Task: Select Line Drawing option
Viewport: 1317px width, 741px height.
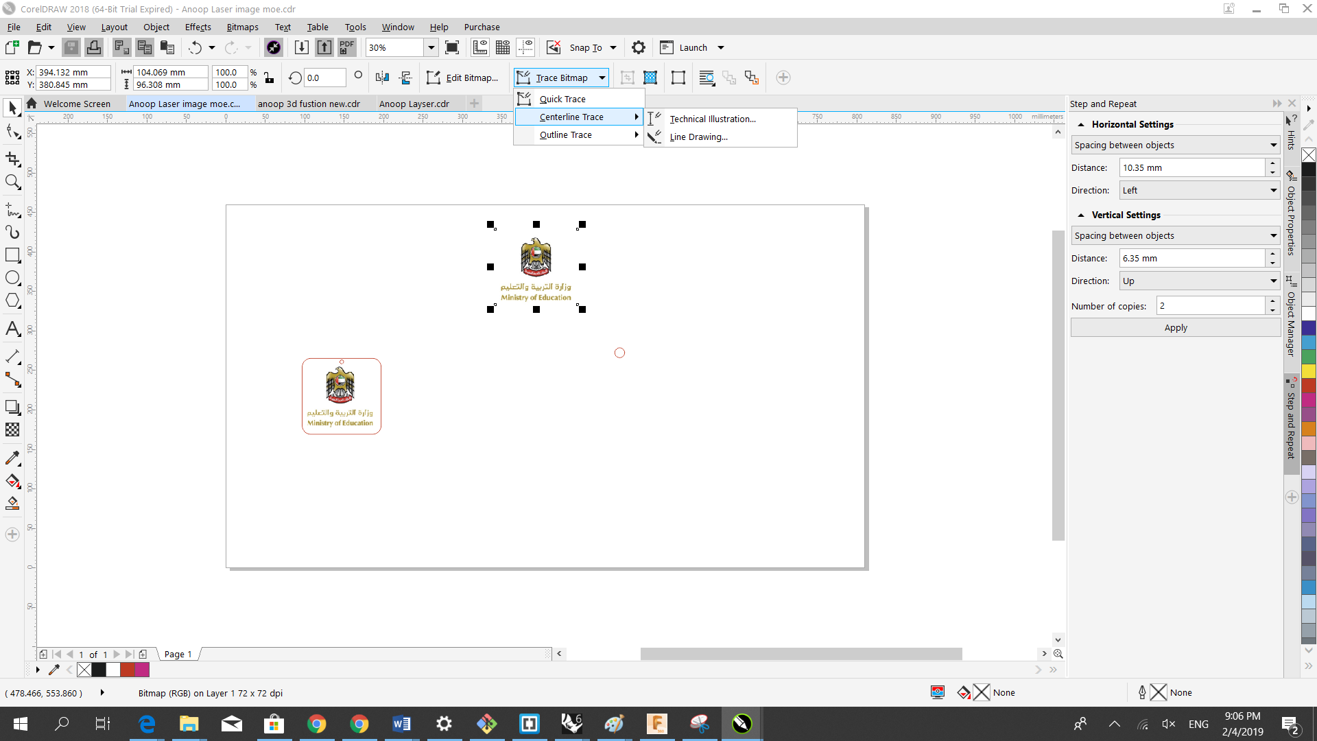Action: 721,137
